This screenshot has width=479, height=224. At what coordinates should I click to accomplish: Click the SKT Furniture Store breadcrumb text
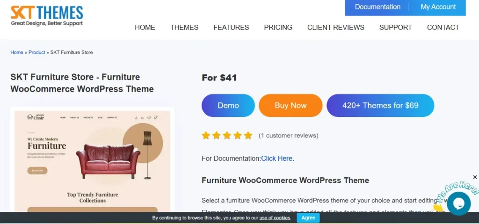pos(72,52)
